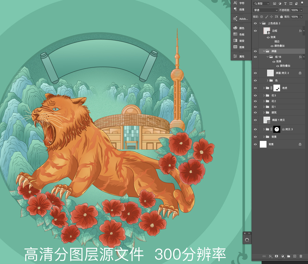
Task: Hide the 建筑 group
Action: pyautogui.click(x=255, y=112)
